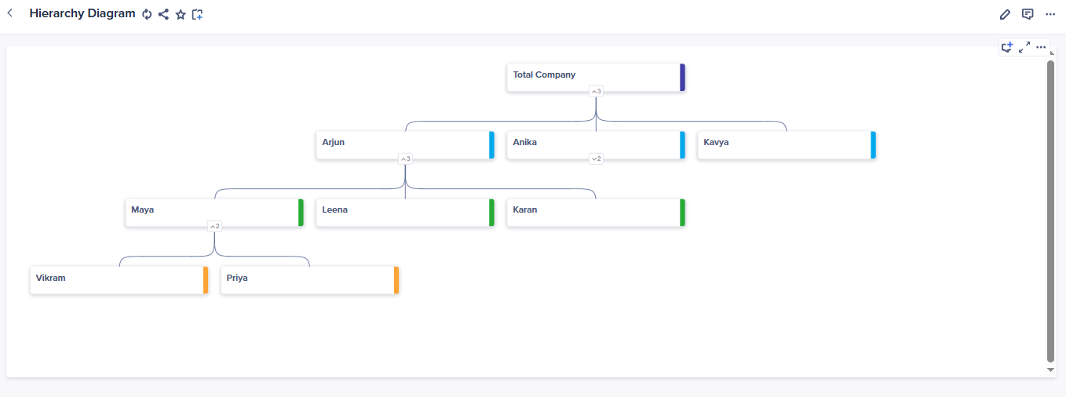Viewport: 1066px width, 397px height.
Task: Open the header's three-dots more menu
Action: 1050,14
